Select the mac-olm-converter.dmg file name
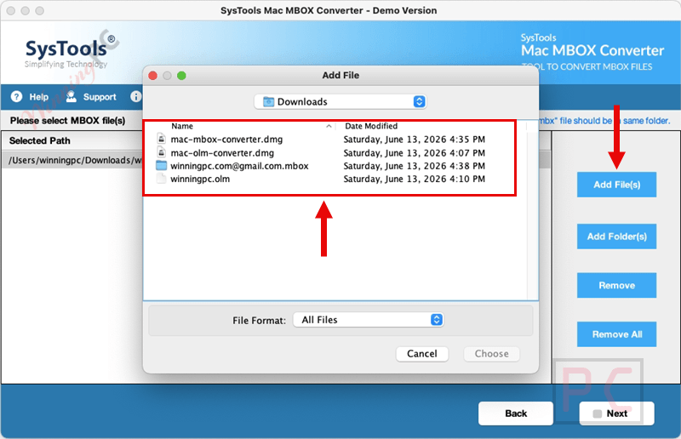Screen dimensions: 681x439 click(x=222, y=153)
